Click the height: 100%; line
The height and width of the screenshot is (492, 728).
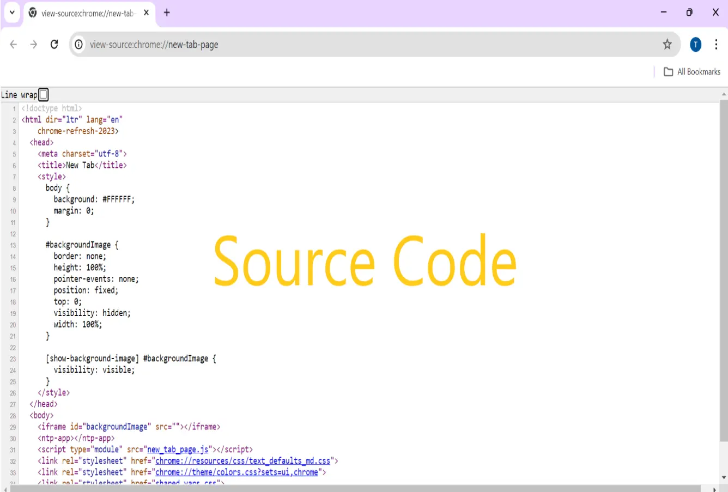(x=80, y=268)
